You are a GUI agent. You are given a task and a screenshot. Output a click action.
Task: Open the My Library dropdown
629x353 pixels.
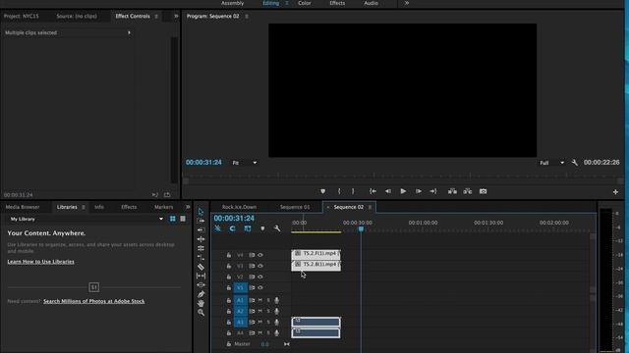tap(86, 219)
